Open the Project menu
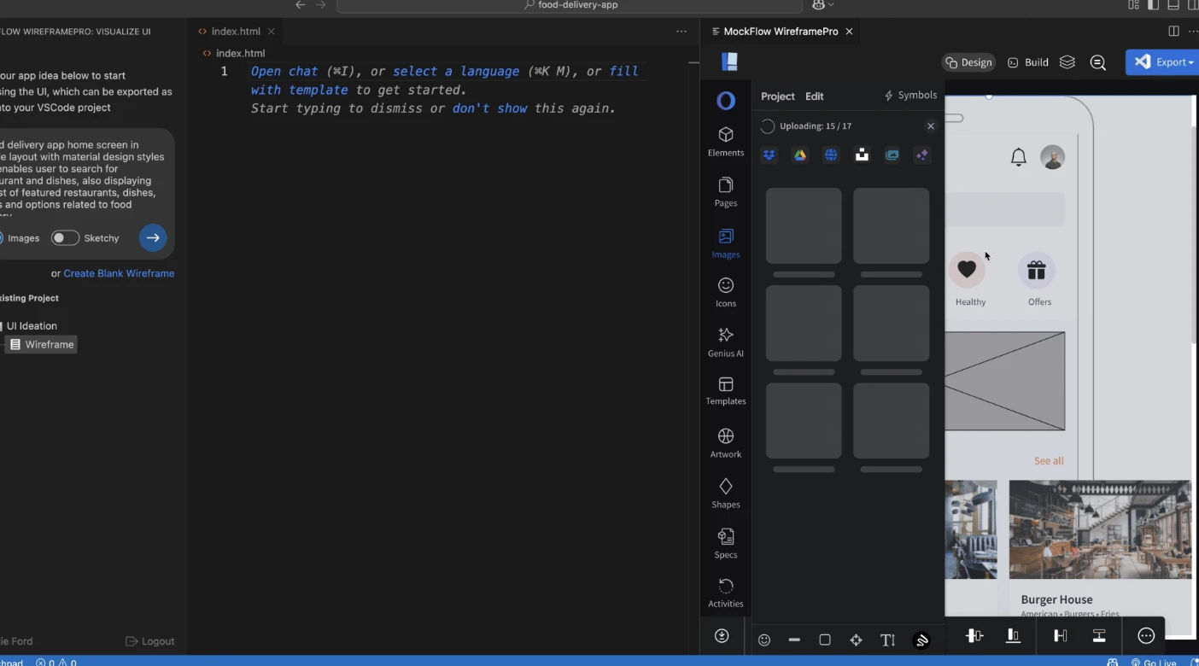This screenshot has width=1199, height=666. 777,96
